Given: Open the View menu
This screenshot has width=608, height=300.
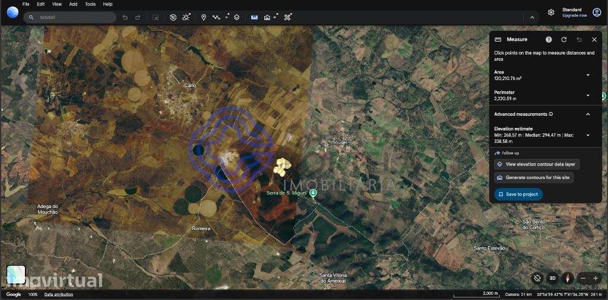Looking at the screenshot, I should [x=57, y=4].
